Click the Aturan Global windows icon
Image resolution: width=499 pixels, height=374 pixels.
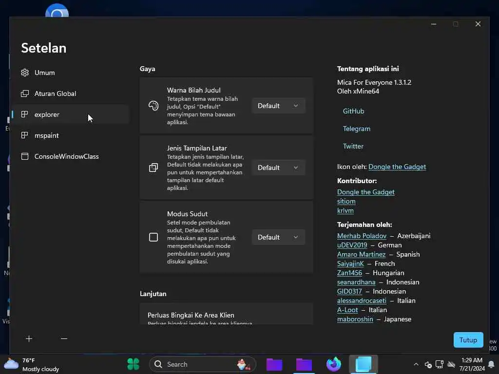(25, 93)
